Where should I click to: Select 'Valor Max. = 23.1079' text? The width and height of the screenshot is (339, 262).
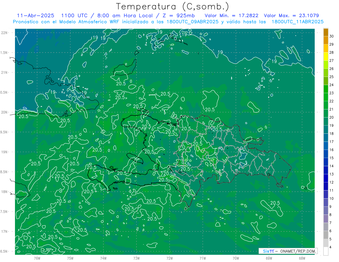pos(291,16)
